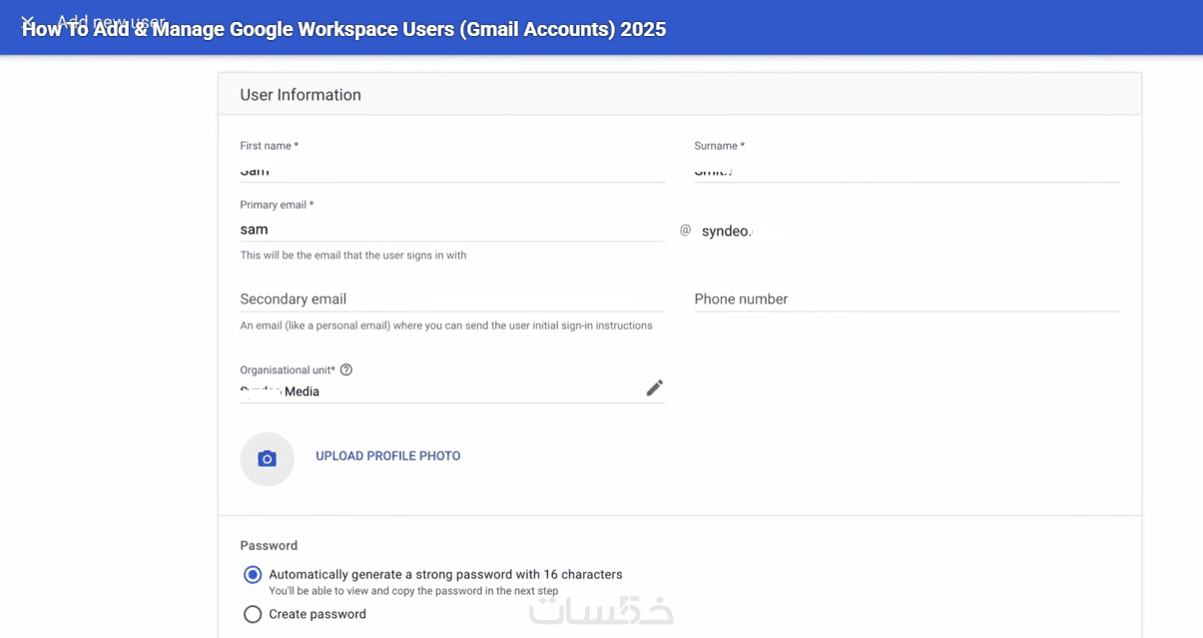Click the note 'You'll be able to view and copy the password'
This screenshot has width=1203, height=638.
413,591
